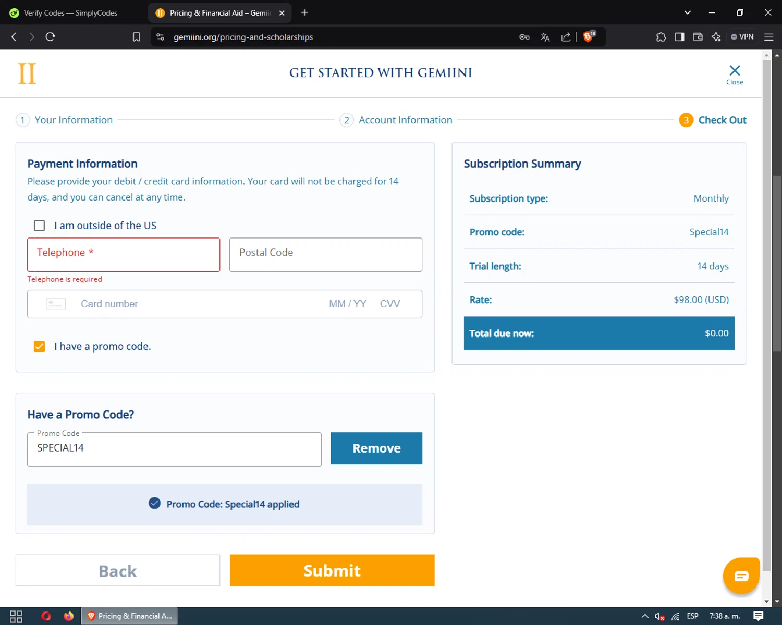Focus the Telephone input field
The width and height of the screenshot is (782, 625).
[x=124, y=255]
